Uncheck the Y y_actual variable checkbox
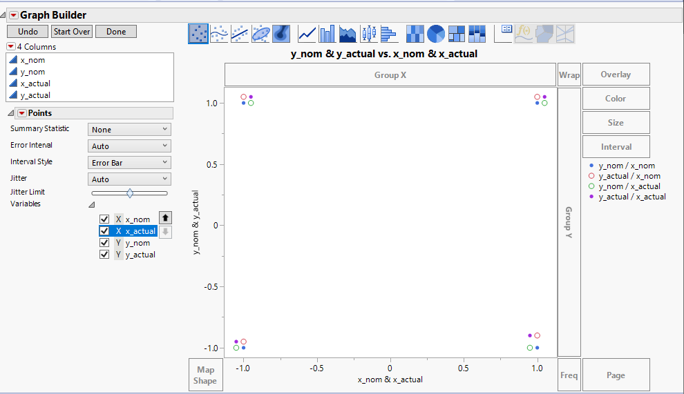The width and height of the screenshot is (684, 394). [104, 255]
